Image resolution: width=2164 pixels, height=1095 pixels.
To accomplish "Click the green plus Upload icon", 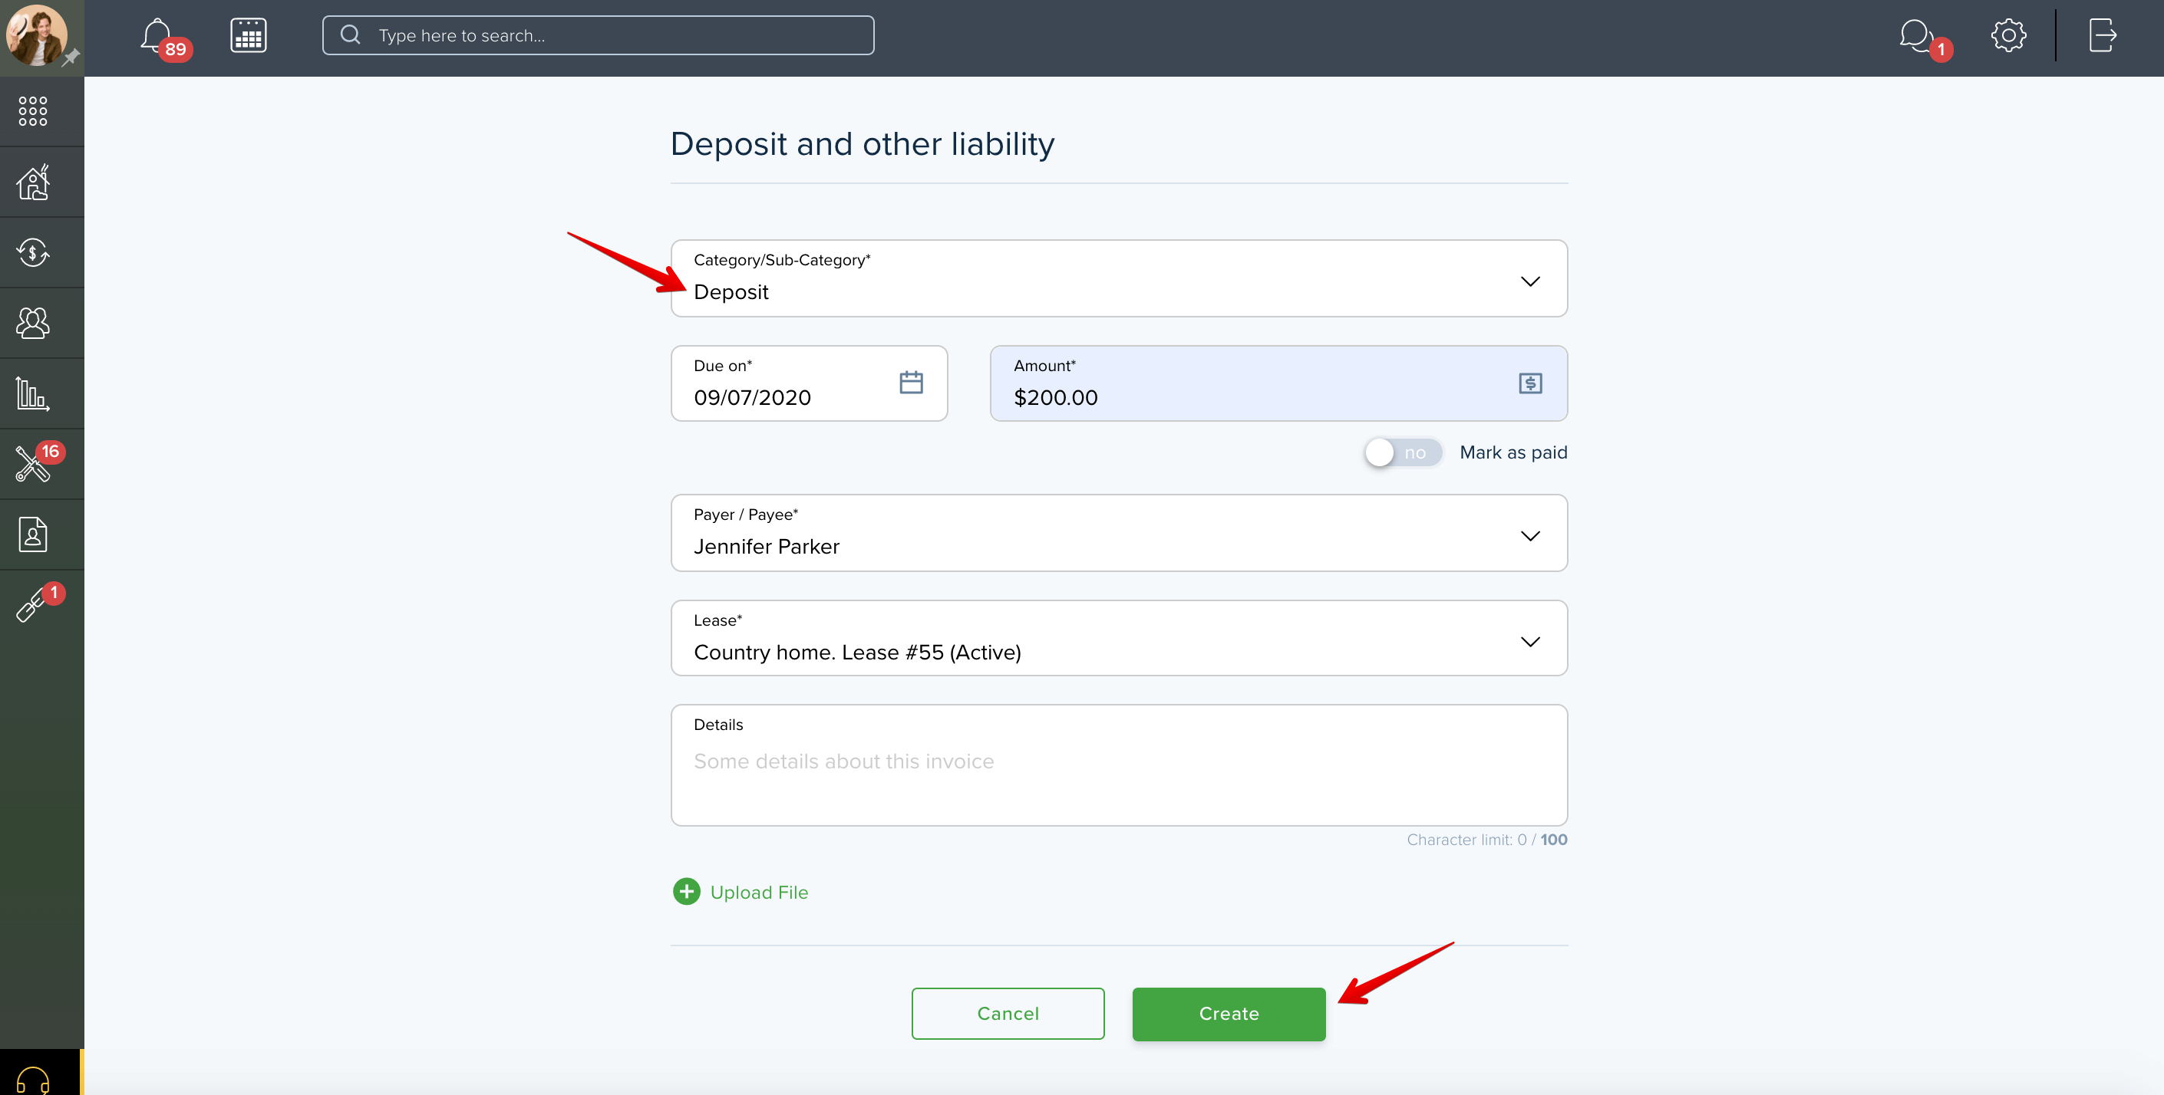I will 686,892.
